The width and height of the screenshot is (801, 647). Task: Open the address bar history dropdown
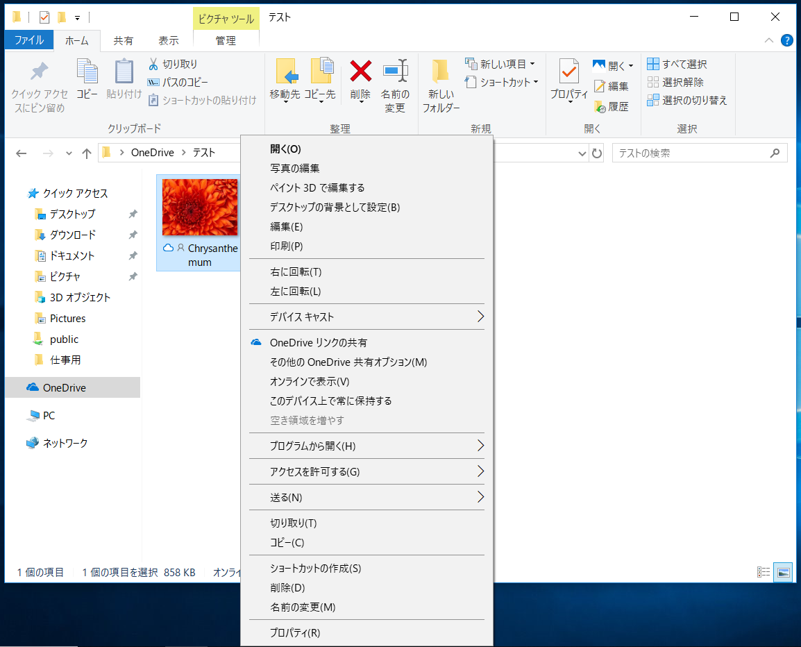(x=582, y=153)
